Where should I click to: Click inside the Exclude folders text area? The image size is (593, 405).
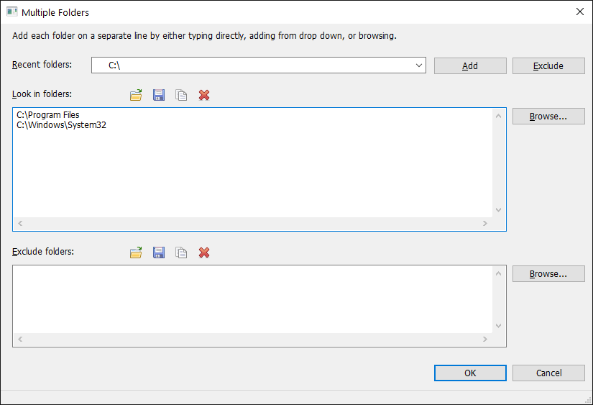pyautogui.click(x=252, y=299)
